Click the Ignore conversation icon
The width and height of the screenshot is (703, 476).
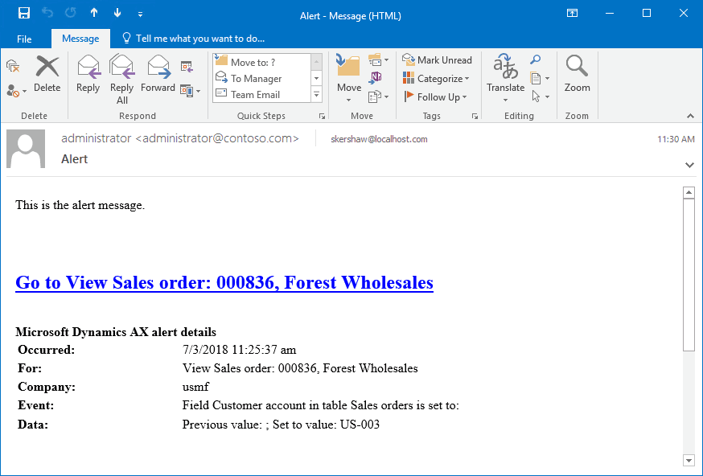pyautogui.click(x=13, y=67)
